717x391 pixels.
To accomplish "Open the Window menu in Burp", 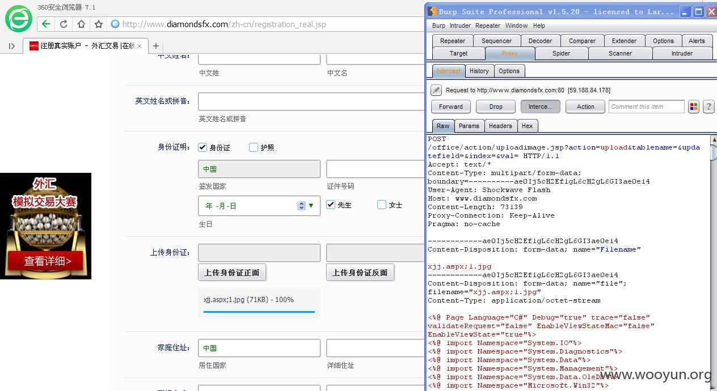I will (516, 25).
